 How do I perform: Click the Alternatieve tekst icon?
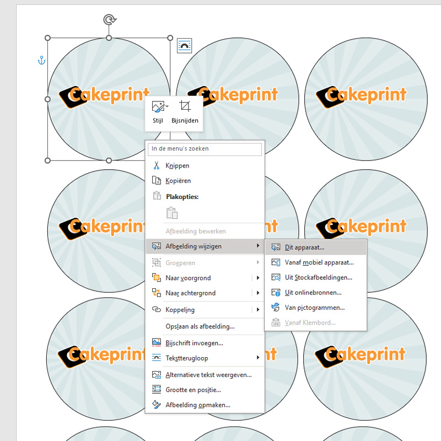click(x=157, y=374)
